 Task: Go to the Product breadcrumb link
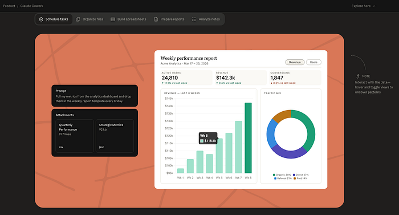click(x=9, y=6)
